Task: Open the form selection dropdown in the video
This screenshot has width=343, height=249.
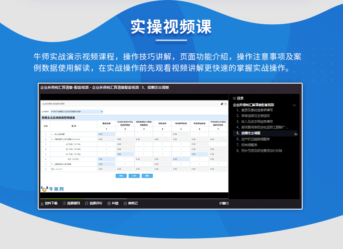Action: click(77, 112)
